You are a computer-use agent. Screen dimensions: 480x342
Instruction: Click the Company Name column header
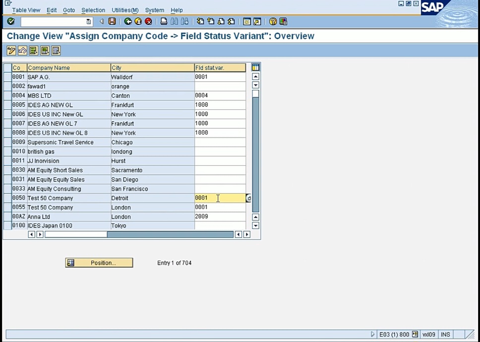(x=69, y=68)
